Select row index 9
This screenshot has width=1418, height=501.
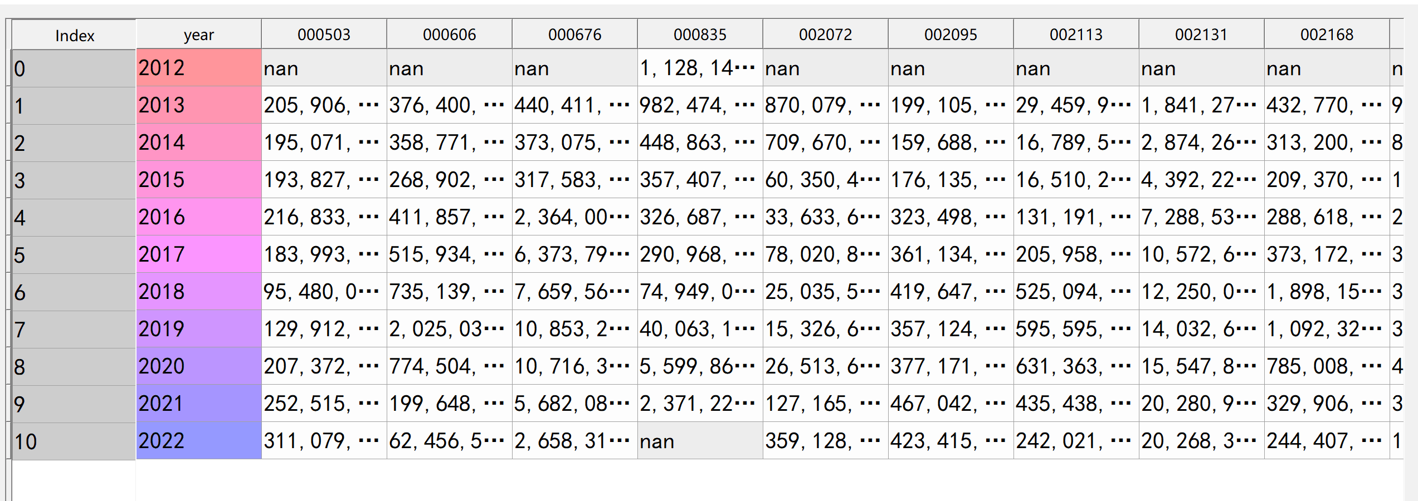click(74, 404)
